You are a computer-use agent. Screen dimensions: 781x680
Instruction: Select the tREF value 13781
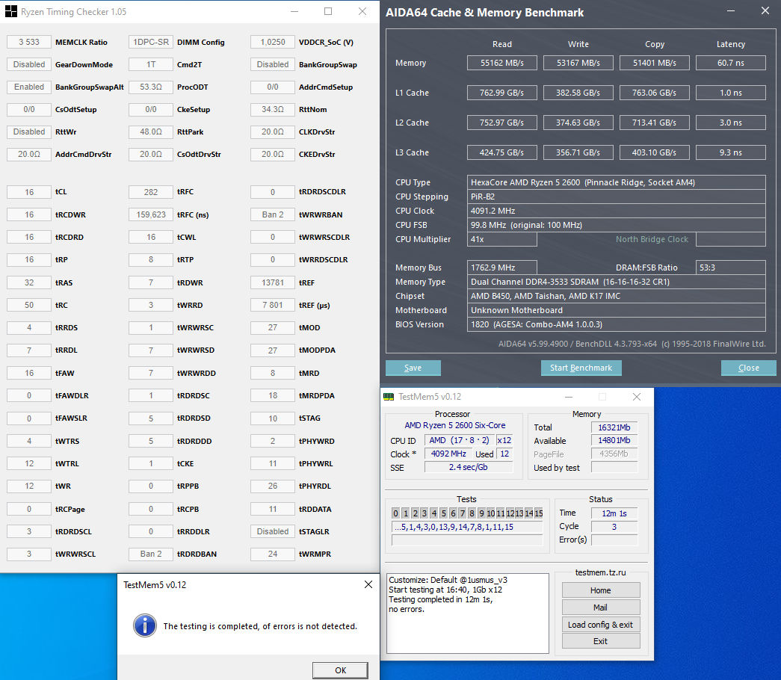273,282
